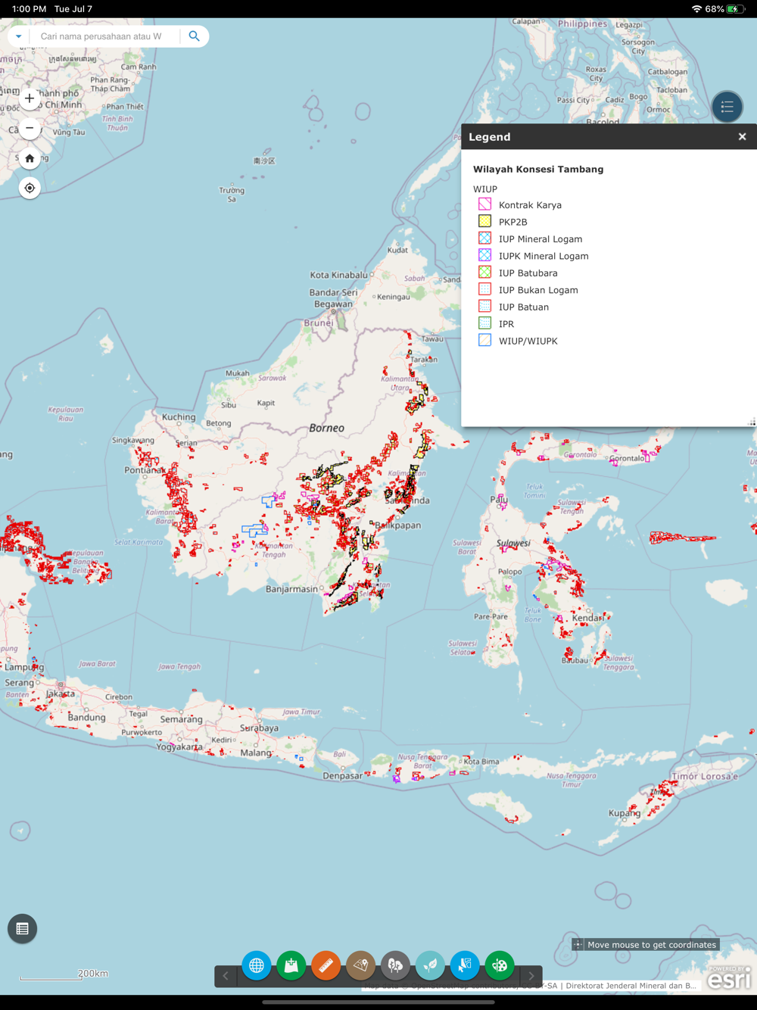Zoom in with the plus button
The height and width of the screenshot is (1010, 757).
(x=30, y=98)
